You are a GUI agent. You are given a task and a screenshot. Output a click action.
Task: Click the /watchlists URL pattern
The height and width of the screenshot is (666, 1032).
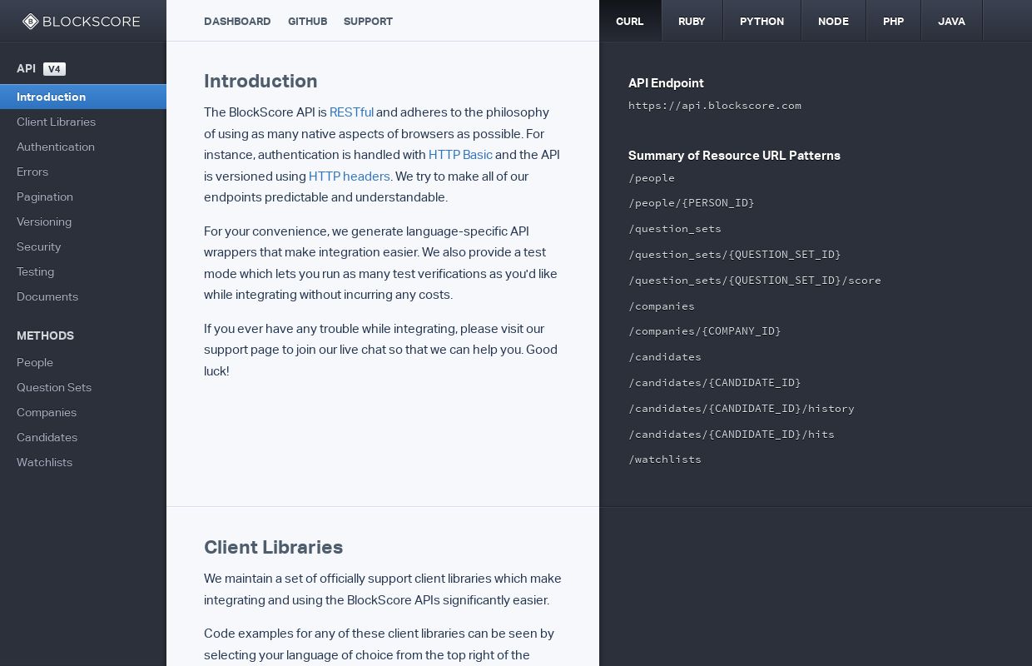coord(665,460)
